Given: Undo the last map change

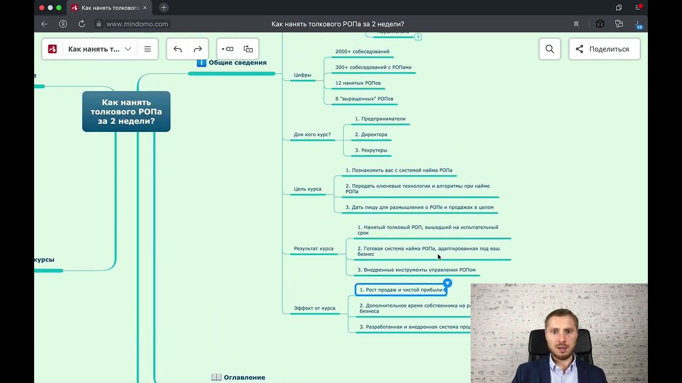Looking at the screenshot, I should pyautogui.click(x=177, y=49).
